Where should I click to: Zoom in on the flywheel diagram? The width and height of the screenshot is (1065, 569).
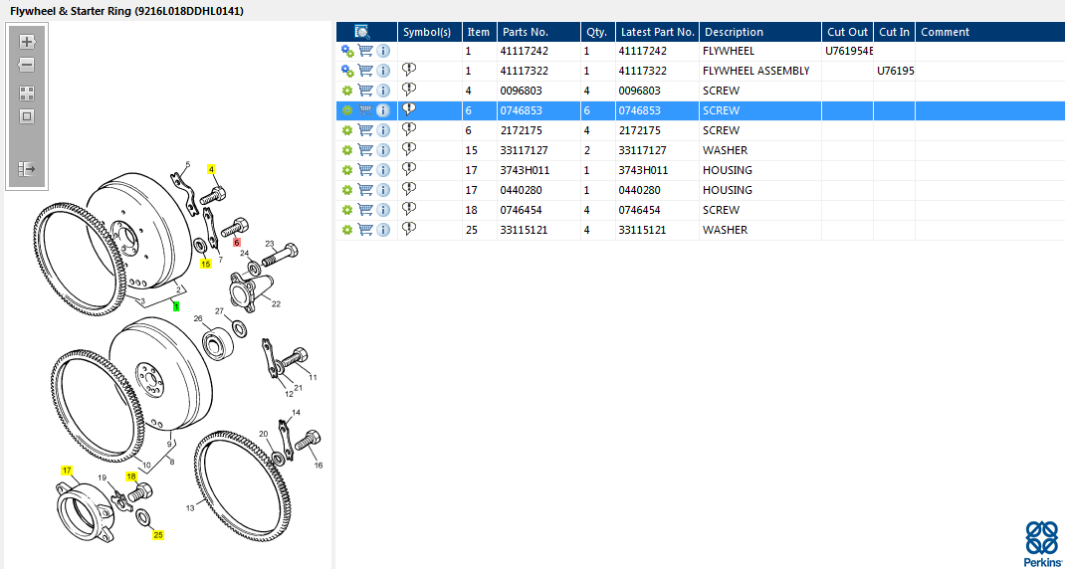coord(27,42)
